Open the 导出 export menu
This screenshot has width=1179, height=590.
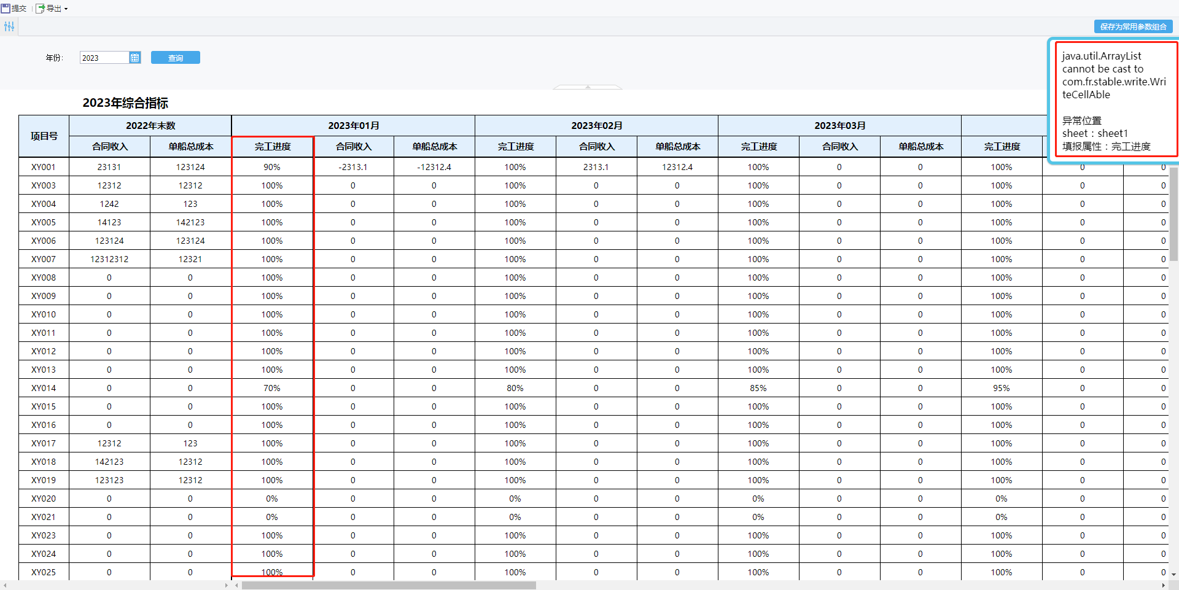(x=52, y=9)
